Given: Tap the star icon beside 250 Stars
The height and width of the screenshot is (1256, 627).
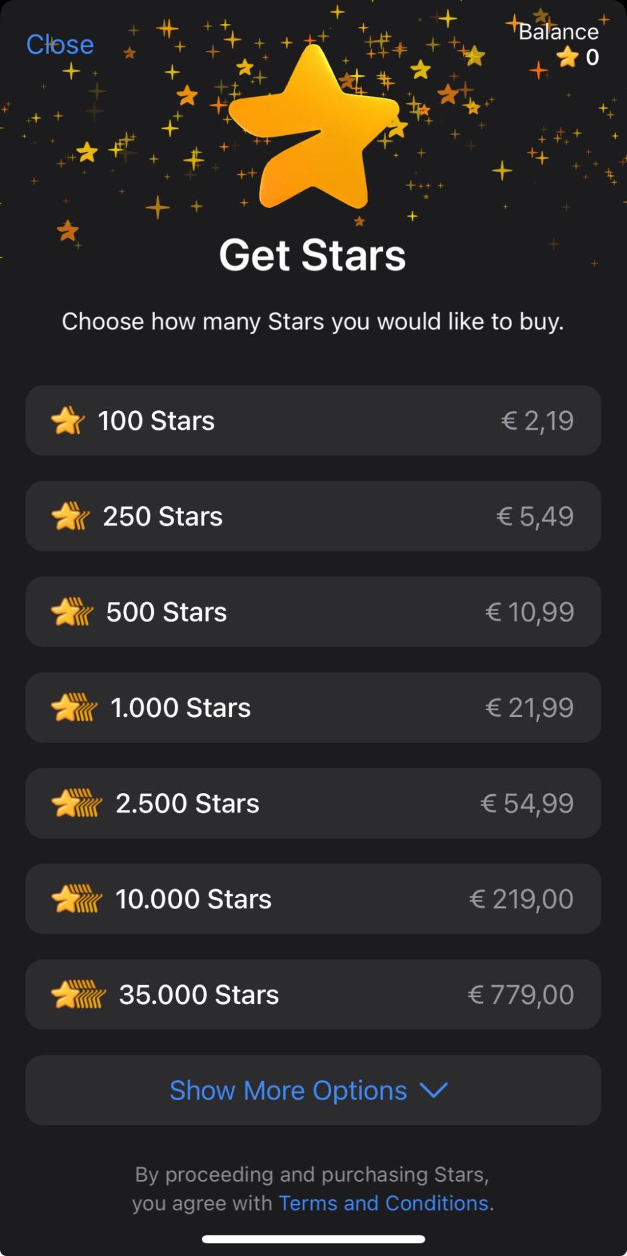Looking at the screenshot, I should pos(70,516).
